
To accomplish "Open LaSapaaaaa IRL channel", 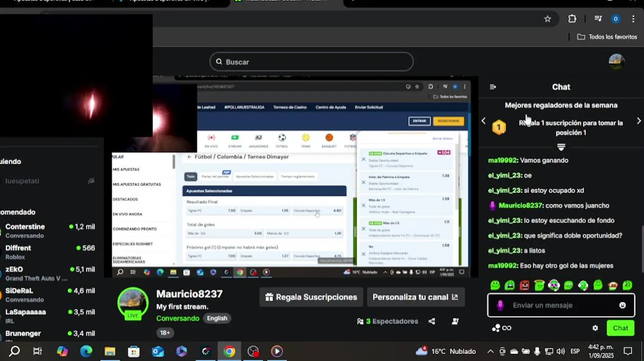I will click(x=49, y=316).
